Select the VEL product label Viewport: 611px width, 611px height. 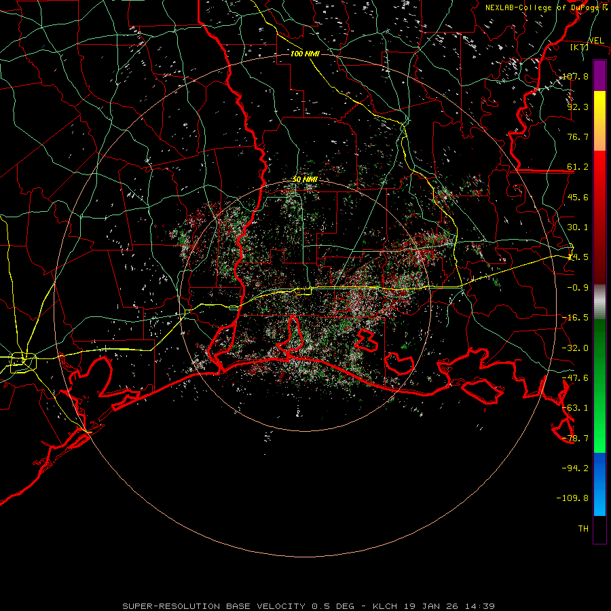click(596, 41)
